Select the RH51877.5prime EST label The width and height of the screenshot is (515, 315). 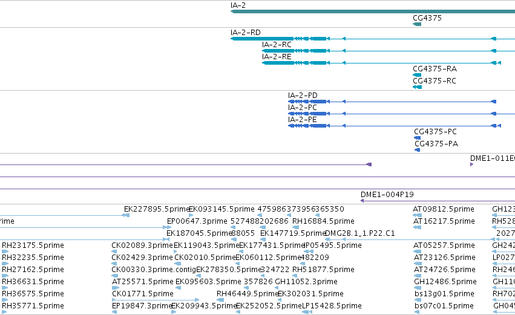(323, 270)
